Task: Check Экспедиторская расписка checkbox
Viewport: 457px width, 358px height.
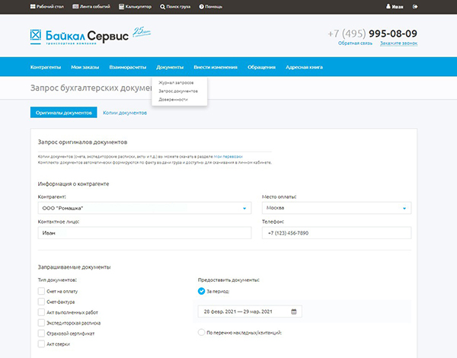Action: point(41,323)
